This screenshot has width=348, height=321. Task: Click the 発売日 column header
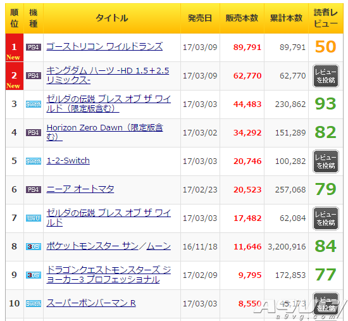coord(200,18)
